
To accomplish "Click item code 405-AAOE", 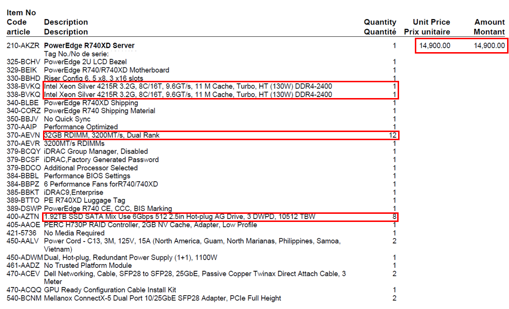I will point(23,225).
